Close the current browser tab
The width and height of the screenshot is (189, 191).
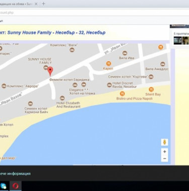tap(36, 4)
